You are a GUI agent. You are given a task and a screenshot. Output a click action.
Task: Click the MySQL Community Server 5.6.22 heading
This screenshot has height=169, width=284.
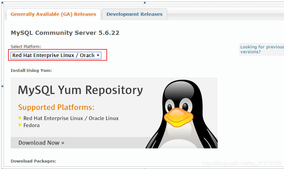pyautogui.click(x=65, y=33)
